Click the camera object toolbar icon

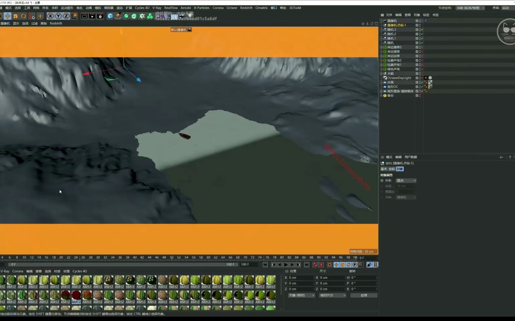[x=181, y=15]
